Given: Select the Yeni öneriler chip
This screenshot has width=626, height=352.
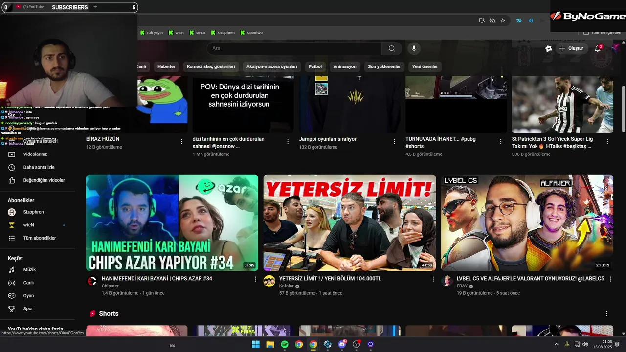Looking at the screenshot, I should point(425,66).
